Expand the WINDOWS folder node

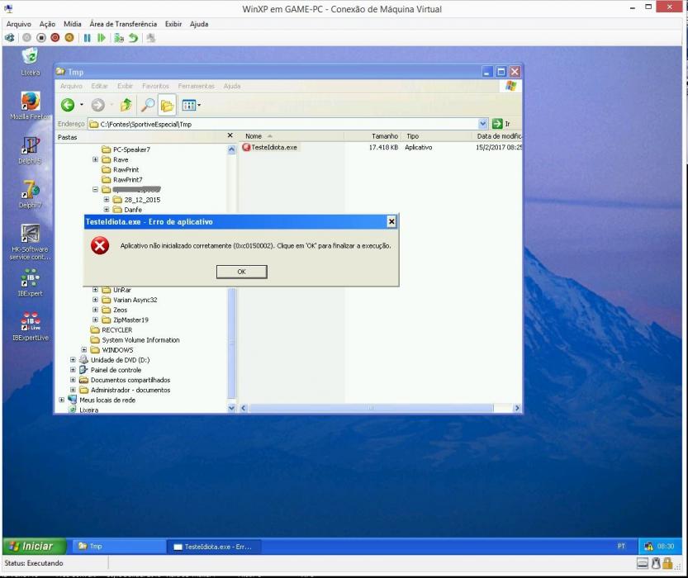83,350
